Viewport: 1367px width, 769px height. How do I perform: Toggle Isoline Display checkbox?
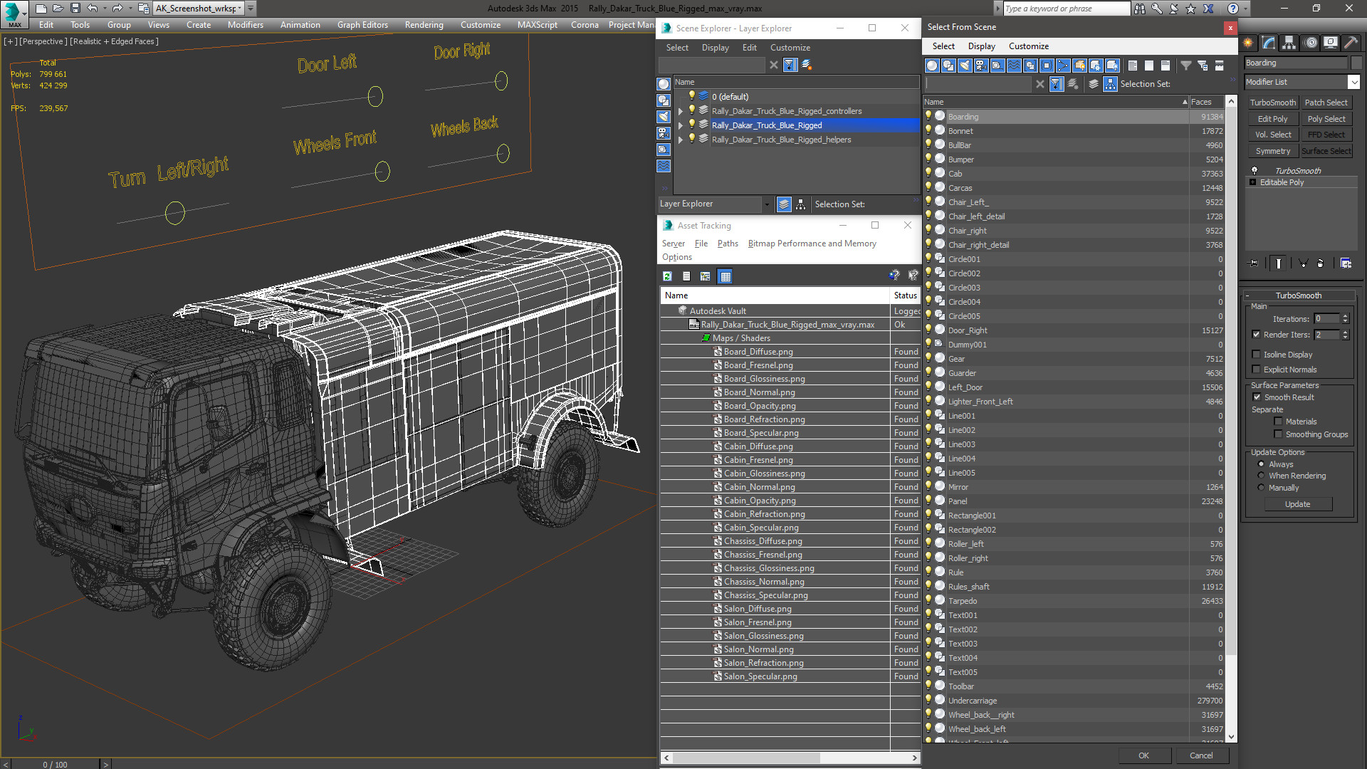pos(1256,355)
